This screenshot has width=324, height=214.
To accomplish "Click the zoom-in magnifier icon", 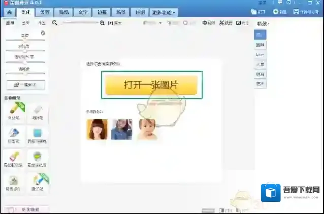I will coord(102,23).
